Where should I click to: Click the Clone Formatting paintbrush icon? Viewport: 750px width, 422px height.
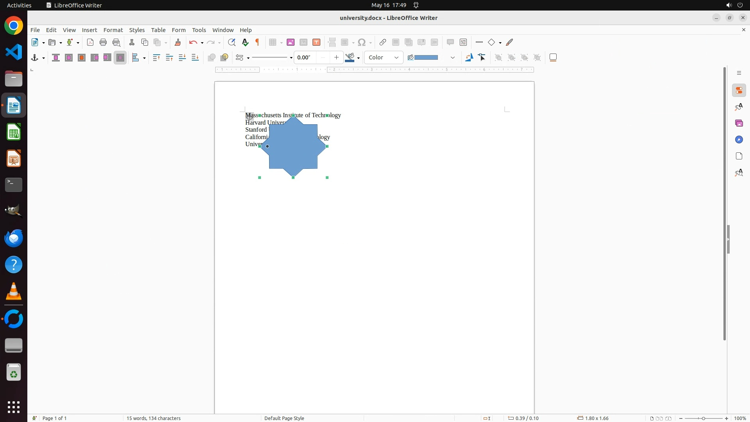click(x=178, y=43)
